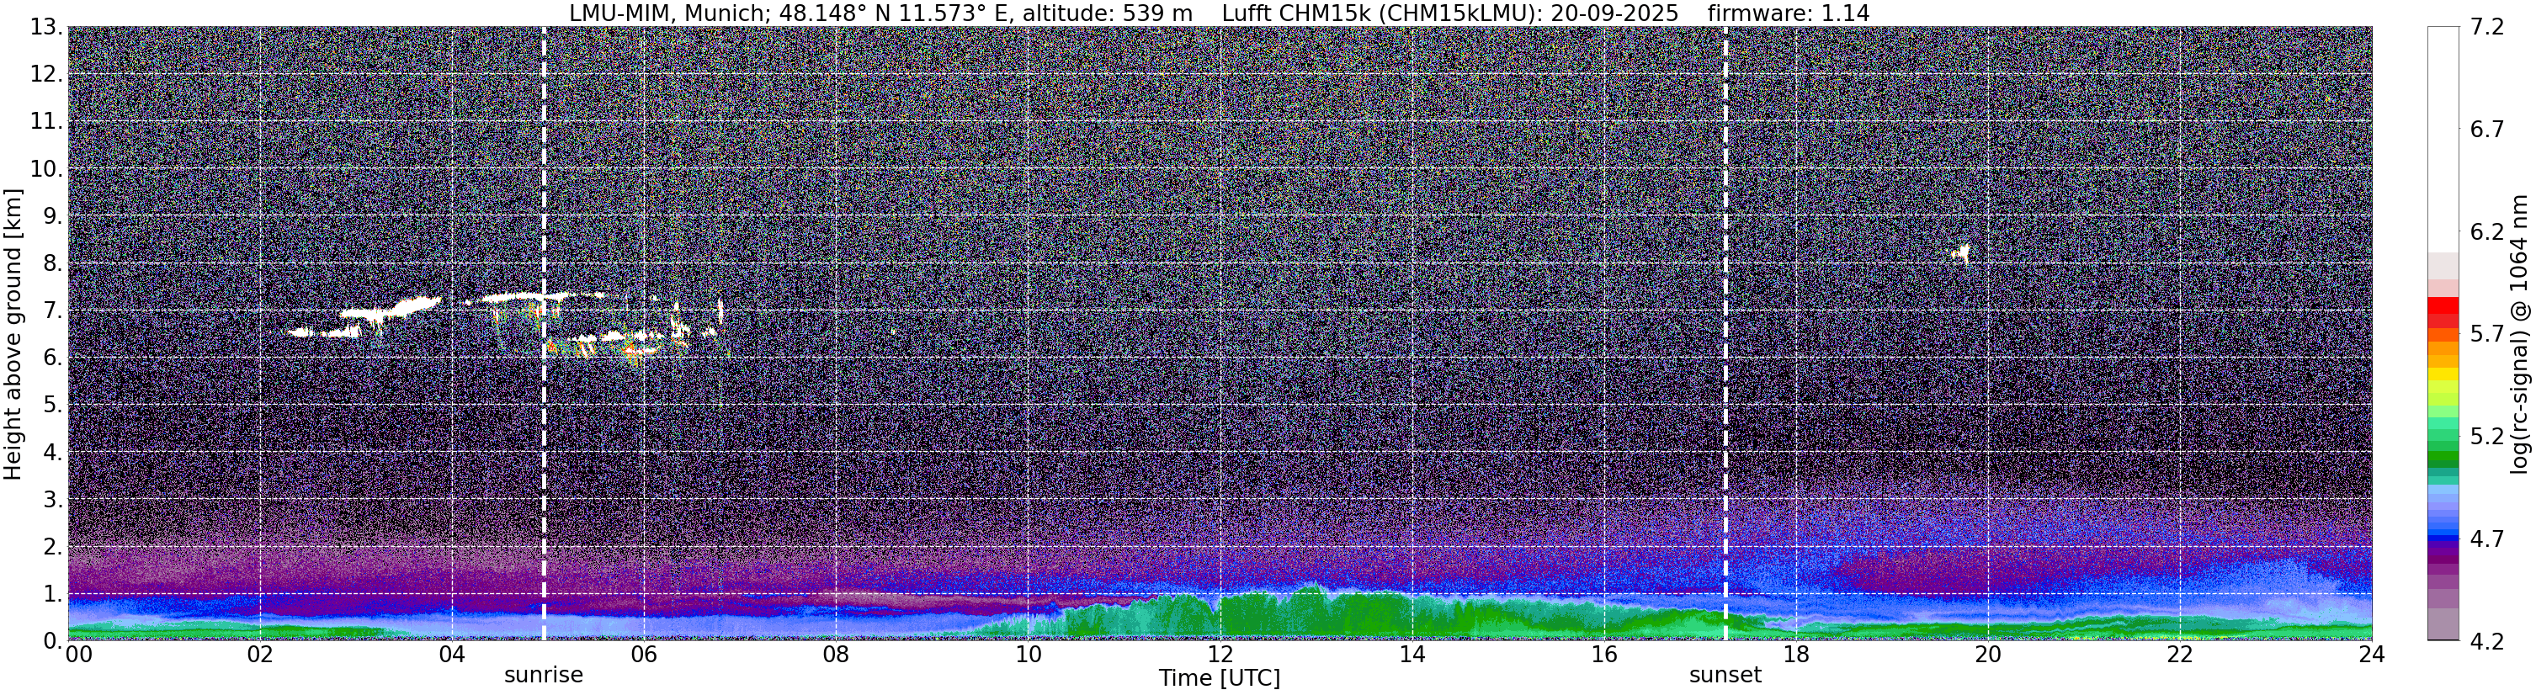Screen dimensions: 2536x695
Task: Click the "13." height axis tick label
Action: (45, 27)
